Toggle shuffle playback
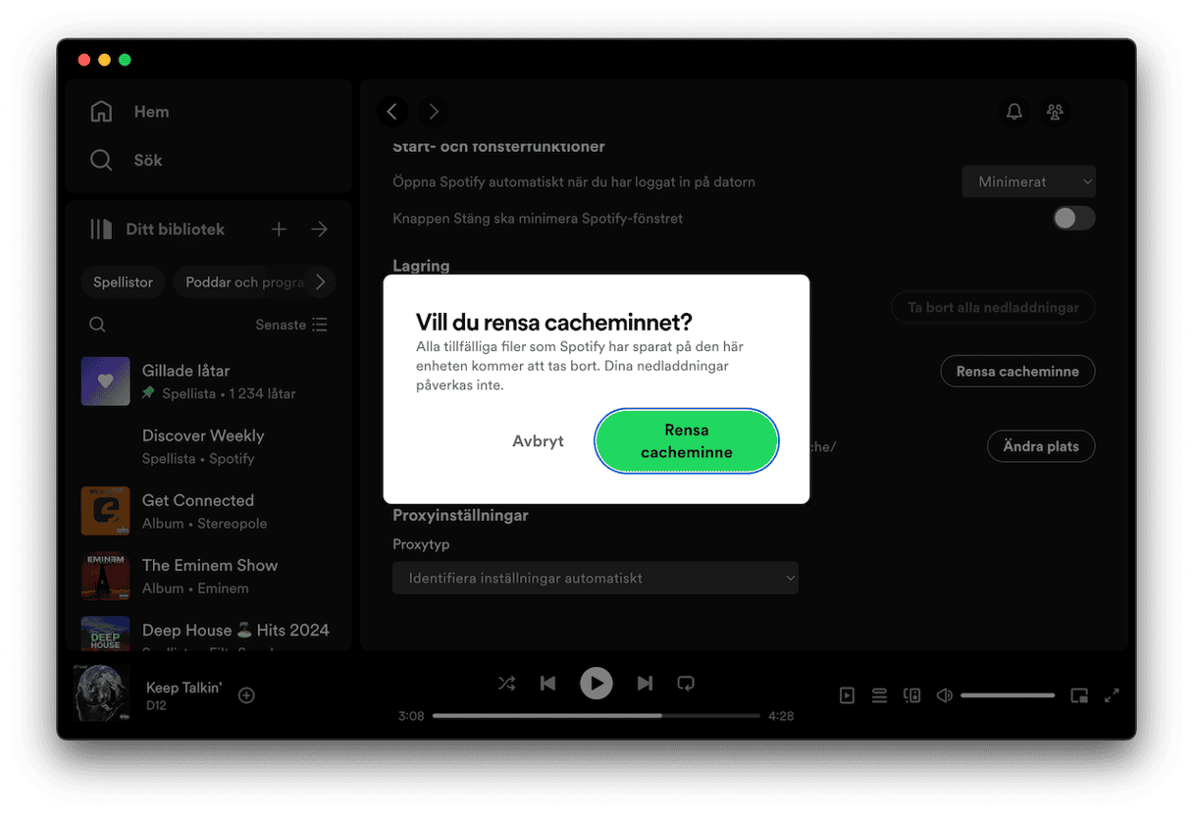Viewport: 1193px width, 815px height. click(506, 684)
